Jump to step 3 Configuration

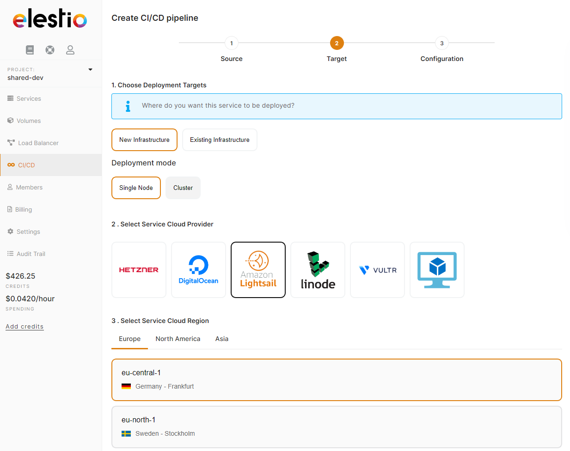click(x=441, y=43)
